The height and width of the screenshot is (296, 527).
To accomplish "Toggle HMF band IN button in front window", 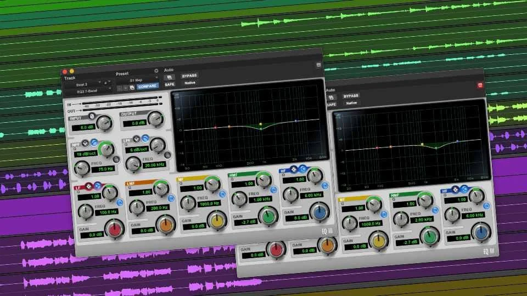I will (x=273, y=190).
